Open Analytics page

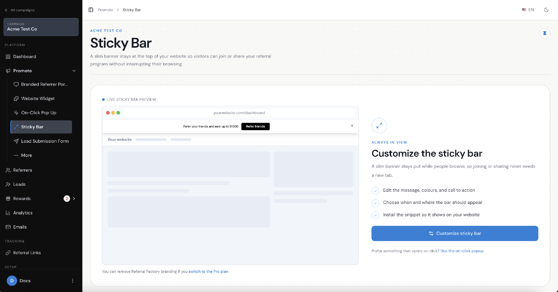(x=41, y=213)
